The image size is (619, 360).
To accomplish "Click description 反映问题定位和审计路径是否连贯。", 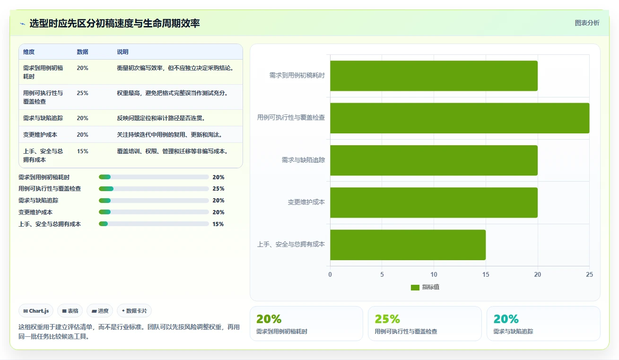I will (x=162, y=118).
